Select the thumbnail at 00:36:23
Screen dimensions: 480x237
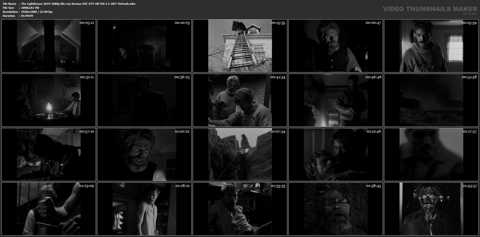tap(144, 100)
